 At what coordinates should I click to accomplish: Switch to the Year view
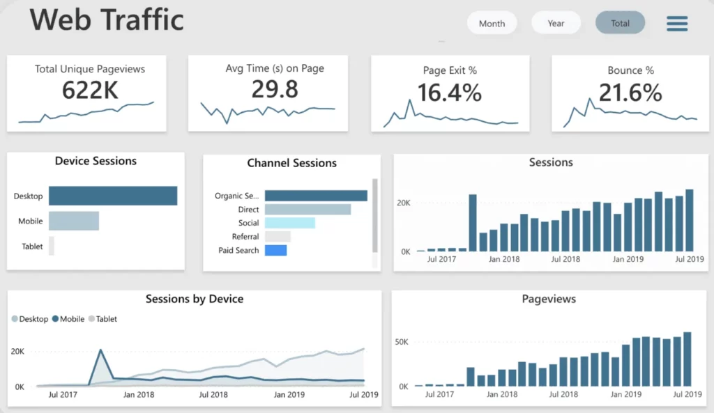(556, 23)
